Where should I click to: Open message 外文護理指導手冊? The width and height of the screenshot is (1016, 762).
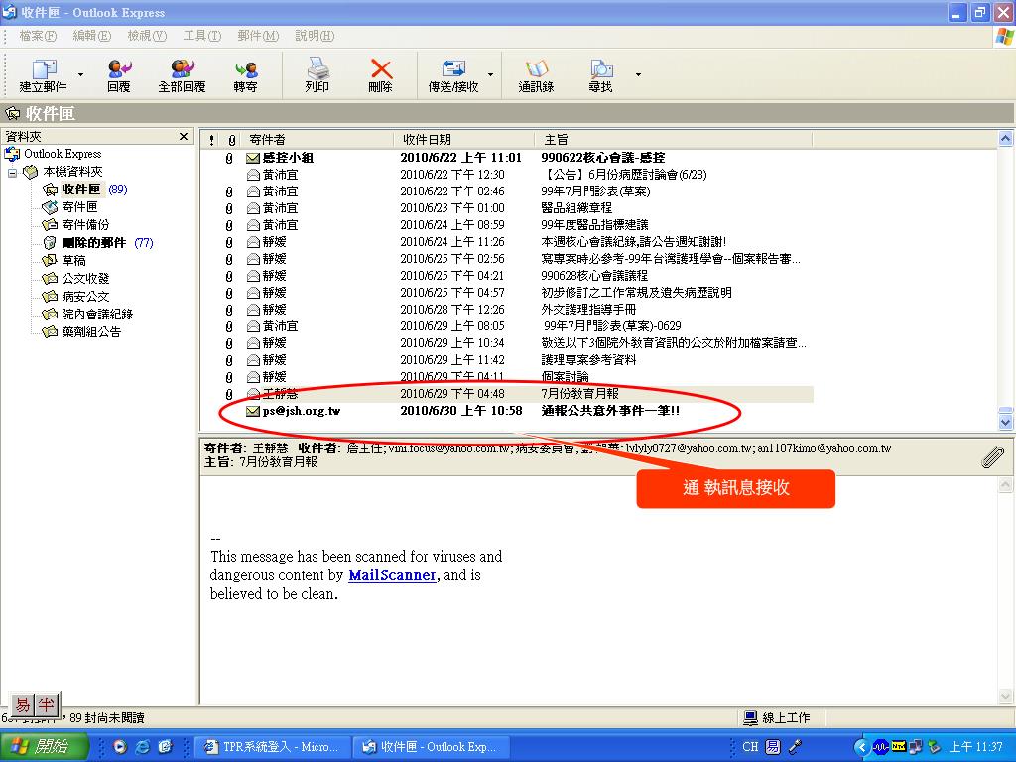pos(588,310)
